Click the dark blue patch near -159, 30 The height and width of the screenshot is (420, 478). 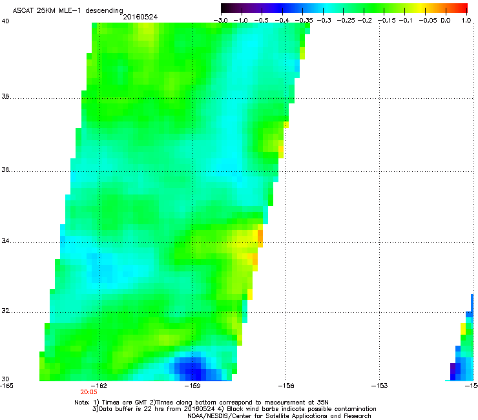195,369
